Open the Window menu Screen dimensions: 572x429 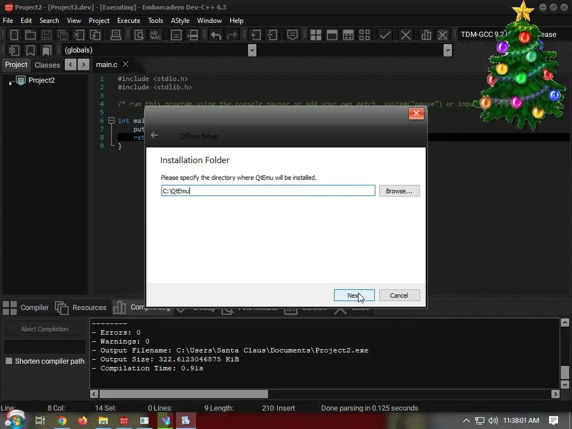209,21
